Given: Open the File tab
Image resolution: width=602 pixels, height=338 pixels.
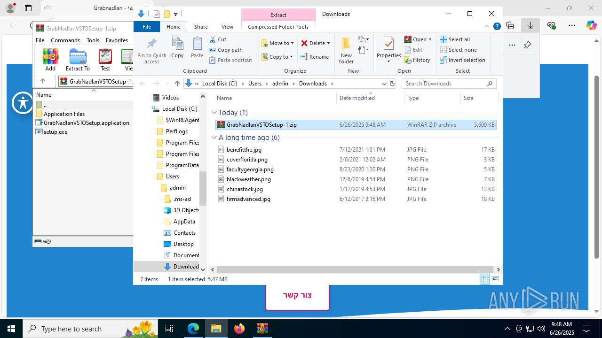Looking at the screenshot, I should [147, 27].
